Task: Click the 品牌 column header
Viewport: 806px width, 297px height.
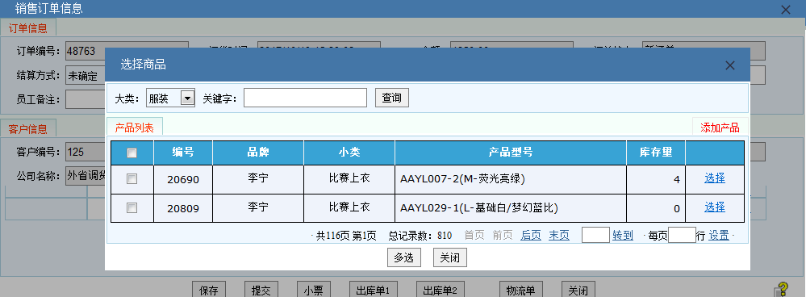Action: pos(258,153)
